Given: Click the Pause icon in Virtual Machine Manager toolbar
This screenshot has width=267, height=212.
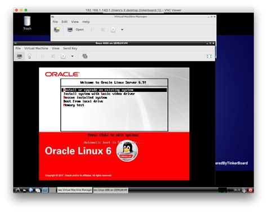Looking at the screenshot, I should (103, 29).
